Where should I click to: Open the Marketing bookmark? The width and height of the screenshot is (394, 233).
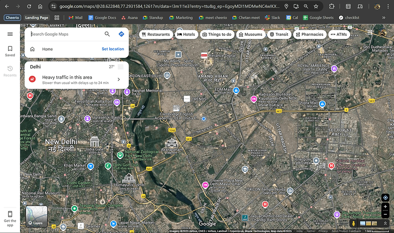coord(181,17)
